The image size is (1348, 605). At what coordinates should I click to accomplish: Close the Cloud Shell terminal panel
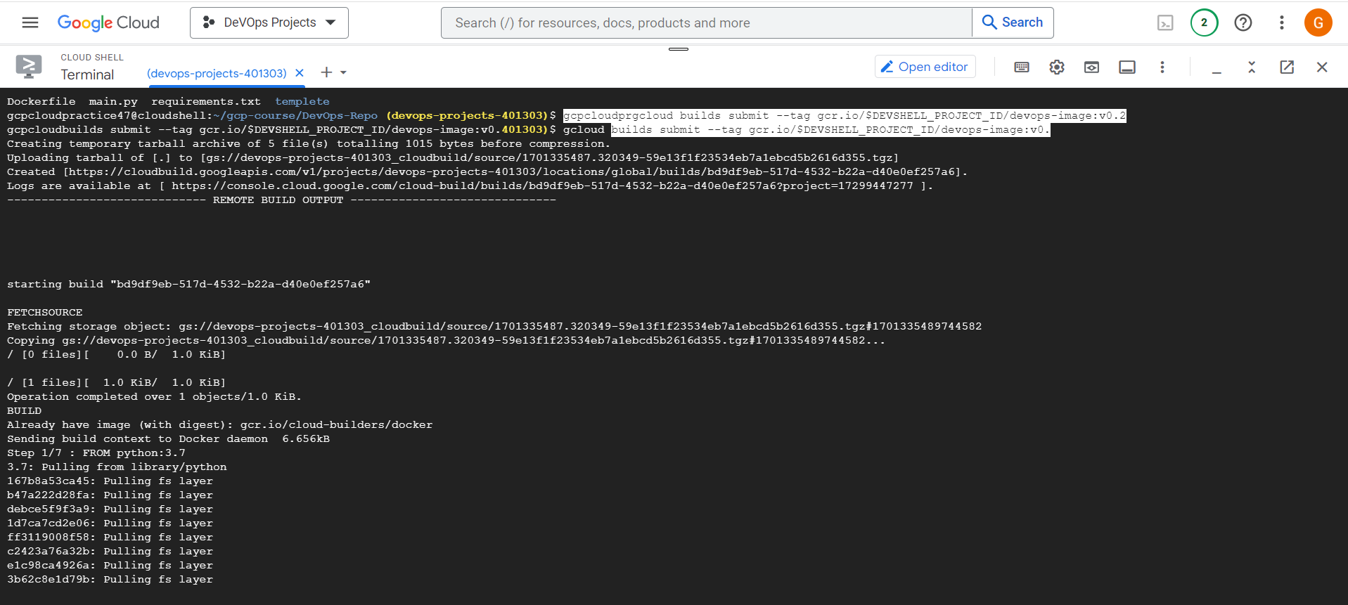click(x=1322, y=67)
